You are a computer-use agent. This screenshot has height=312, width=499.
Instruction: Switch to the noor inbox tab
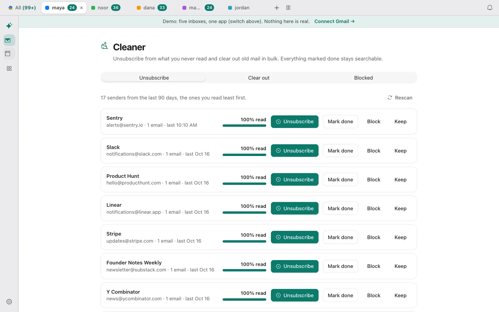point(106,8)
